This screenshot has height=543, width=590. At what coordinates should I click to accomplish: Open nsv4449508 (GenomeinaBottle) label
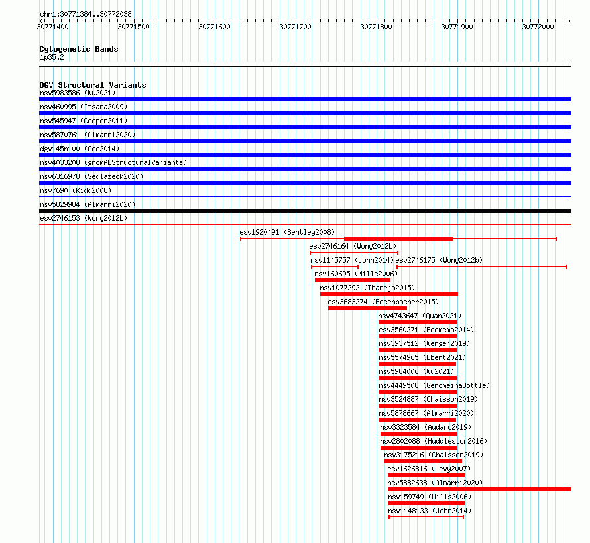point(434,385)
